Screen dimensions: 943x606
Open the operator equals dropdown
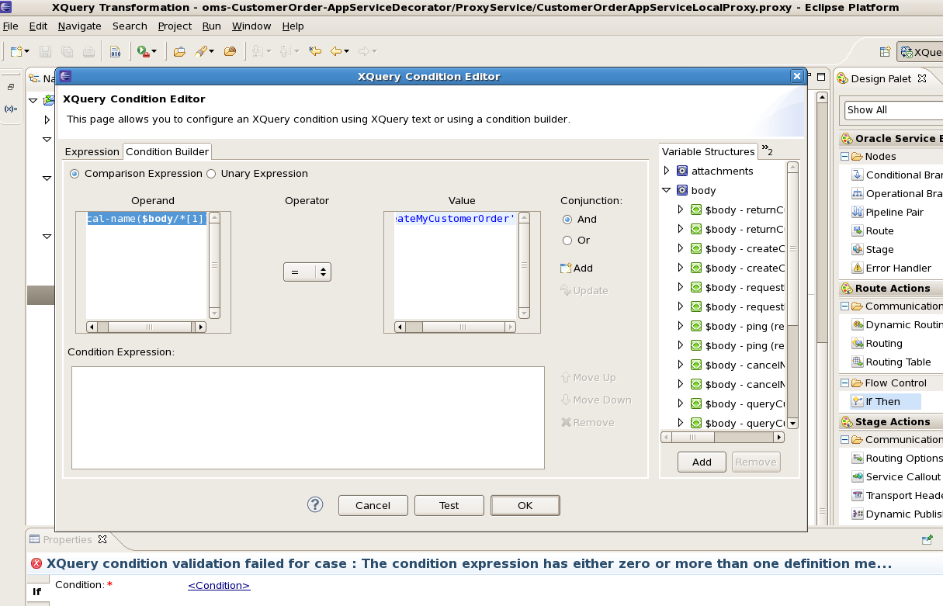(x=307, y=272)
